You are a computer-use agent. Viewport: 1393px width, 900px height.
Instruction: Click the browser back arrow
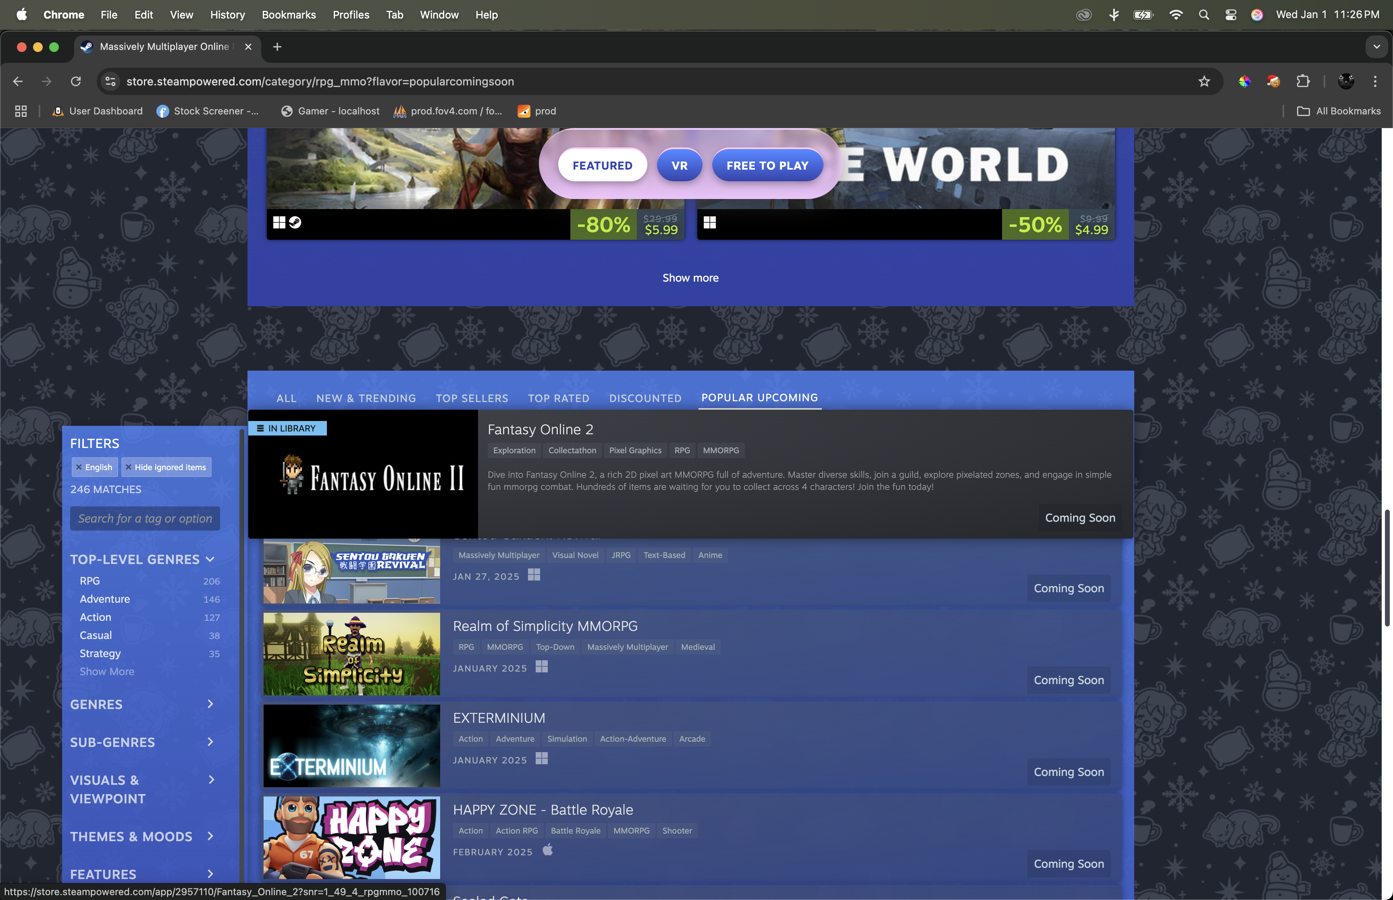coord(18,81)
